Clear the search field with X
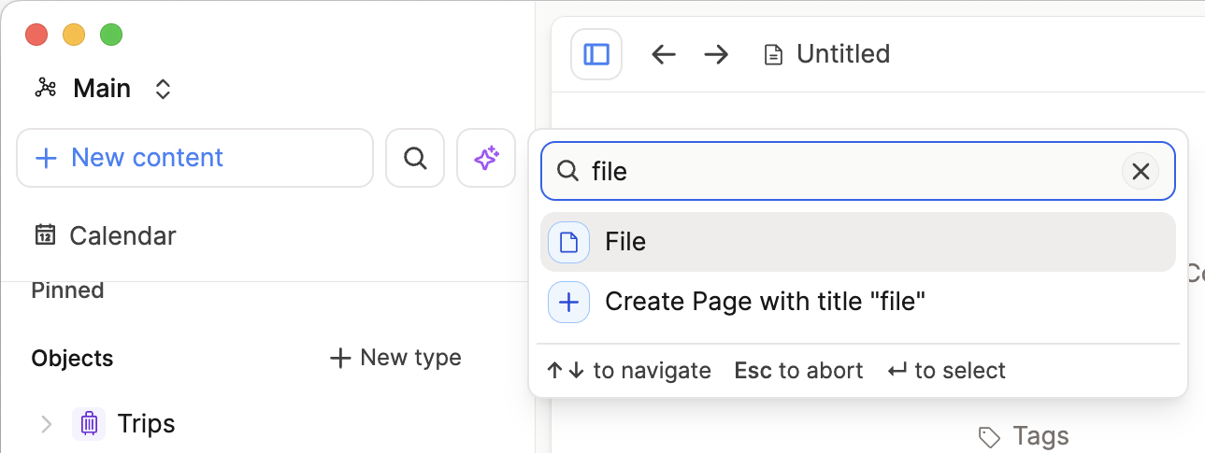 (x=1140, y=171)
